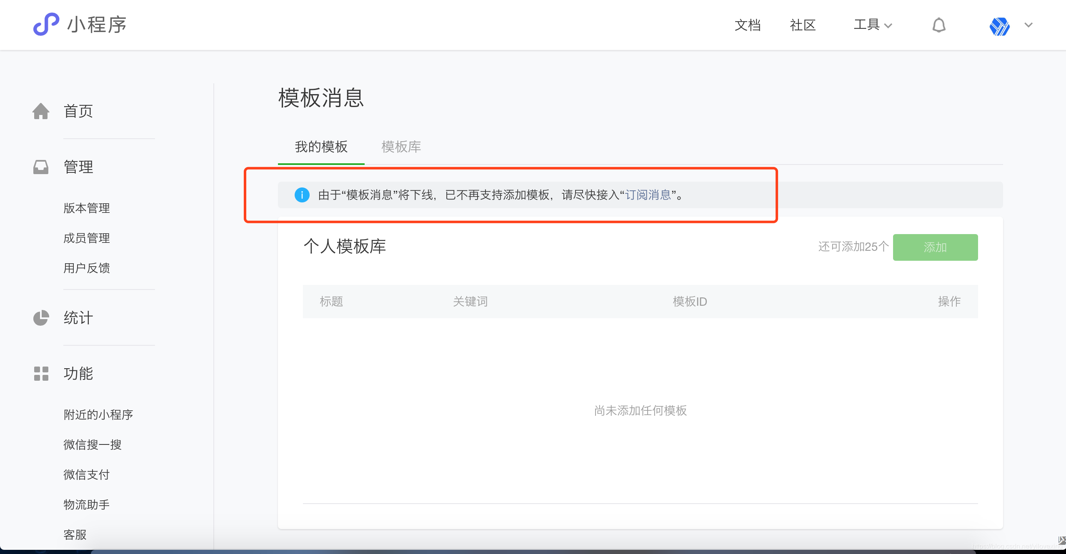The width and height of the screenshot is (1066, 554).
Task: Switch to the 模板库 tab
Action: click(x=401, y=147)
